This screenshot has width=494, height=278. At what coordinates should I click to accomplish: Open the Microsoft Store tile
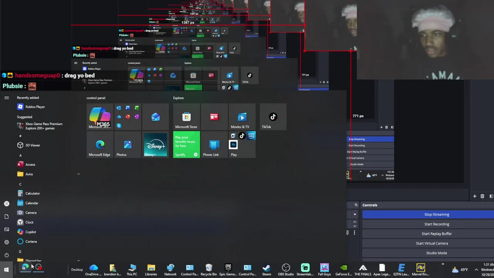point(186,117)
